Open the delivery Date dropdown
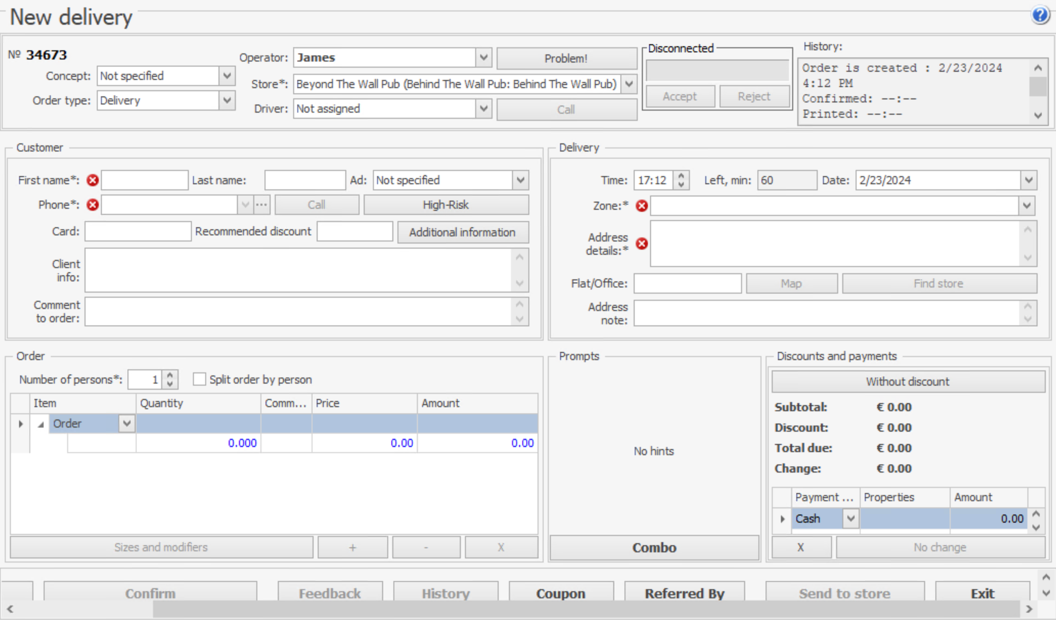Viewport: 1056px width, 620px height. pyautogui.click(x=1028, y=180)
